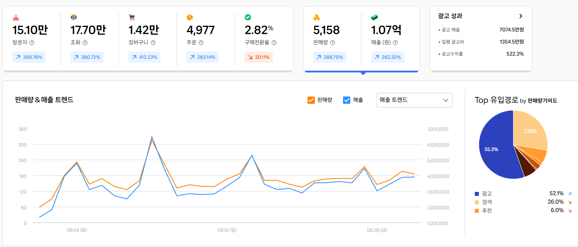Open help tooltip next to 조회
Image resolution: width=578 pixels, height=247 pixels.
[x=85, y=43]
